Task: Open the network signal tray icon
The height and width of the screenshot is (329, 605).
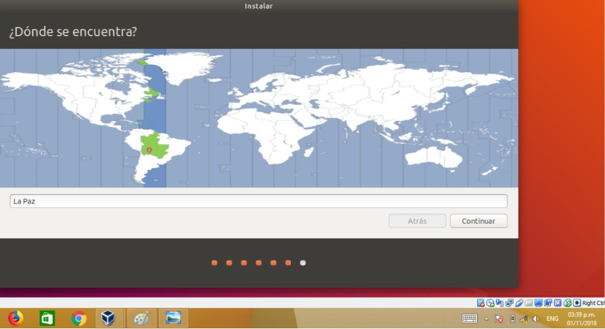Action: (x=523, y=318)
